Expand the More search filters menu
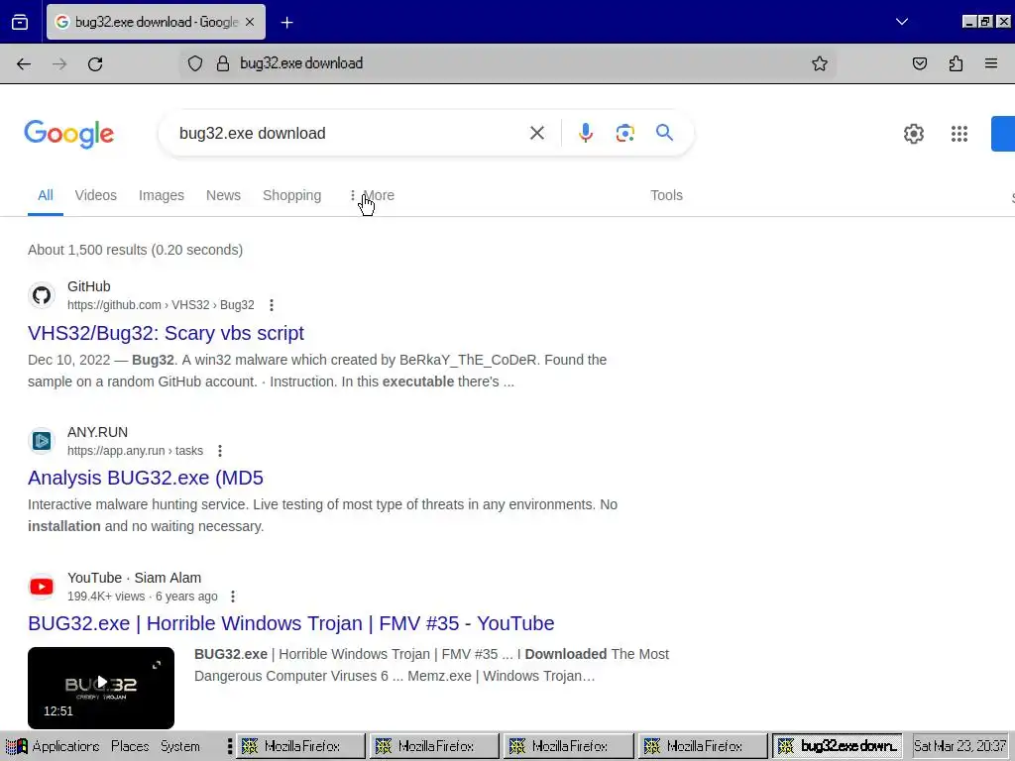This screenshot has width=1015, height=761. pyautogui.click(x=373, y=195)
